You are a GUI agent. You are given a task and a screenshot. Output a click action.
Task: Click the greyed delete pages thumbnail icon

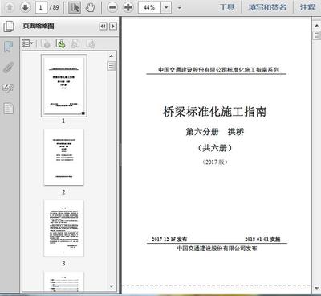pyautogui.click(x=46, y=43)
